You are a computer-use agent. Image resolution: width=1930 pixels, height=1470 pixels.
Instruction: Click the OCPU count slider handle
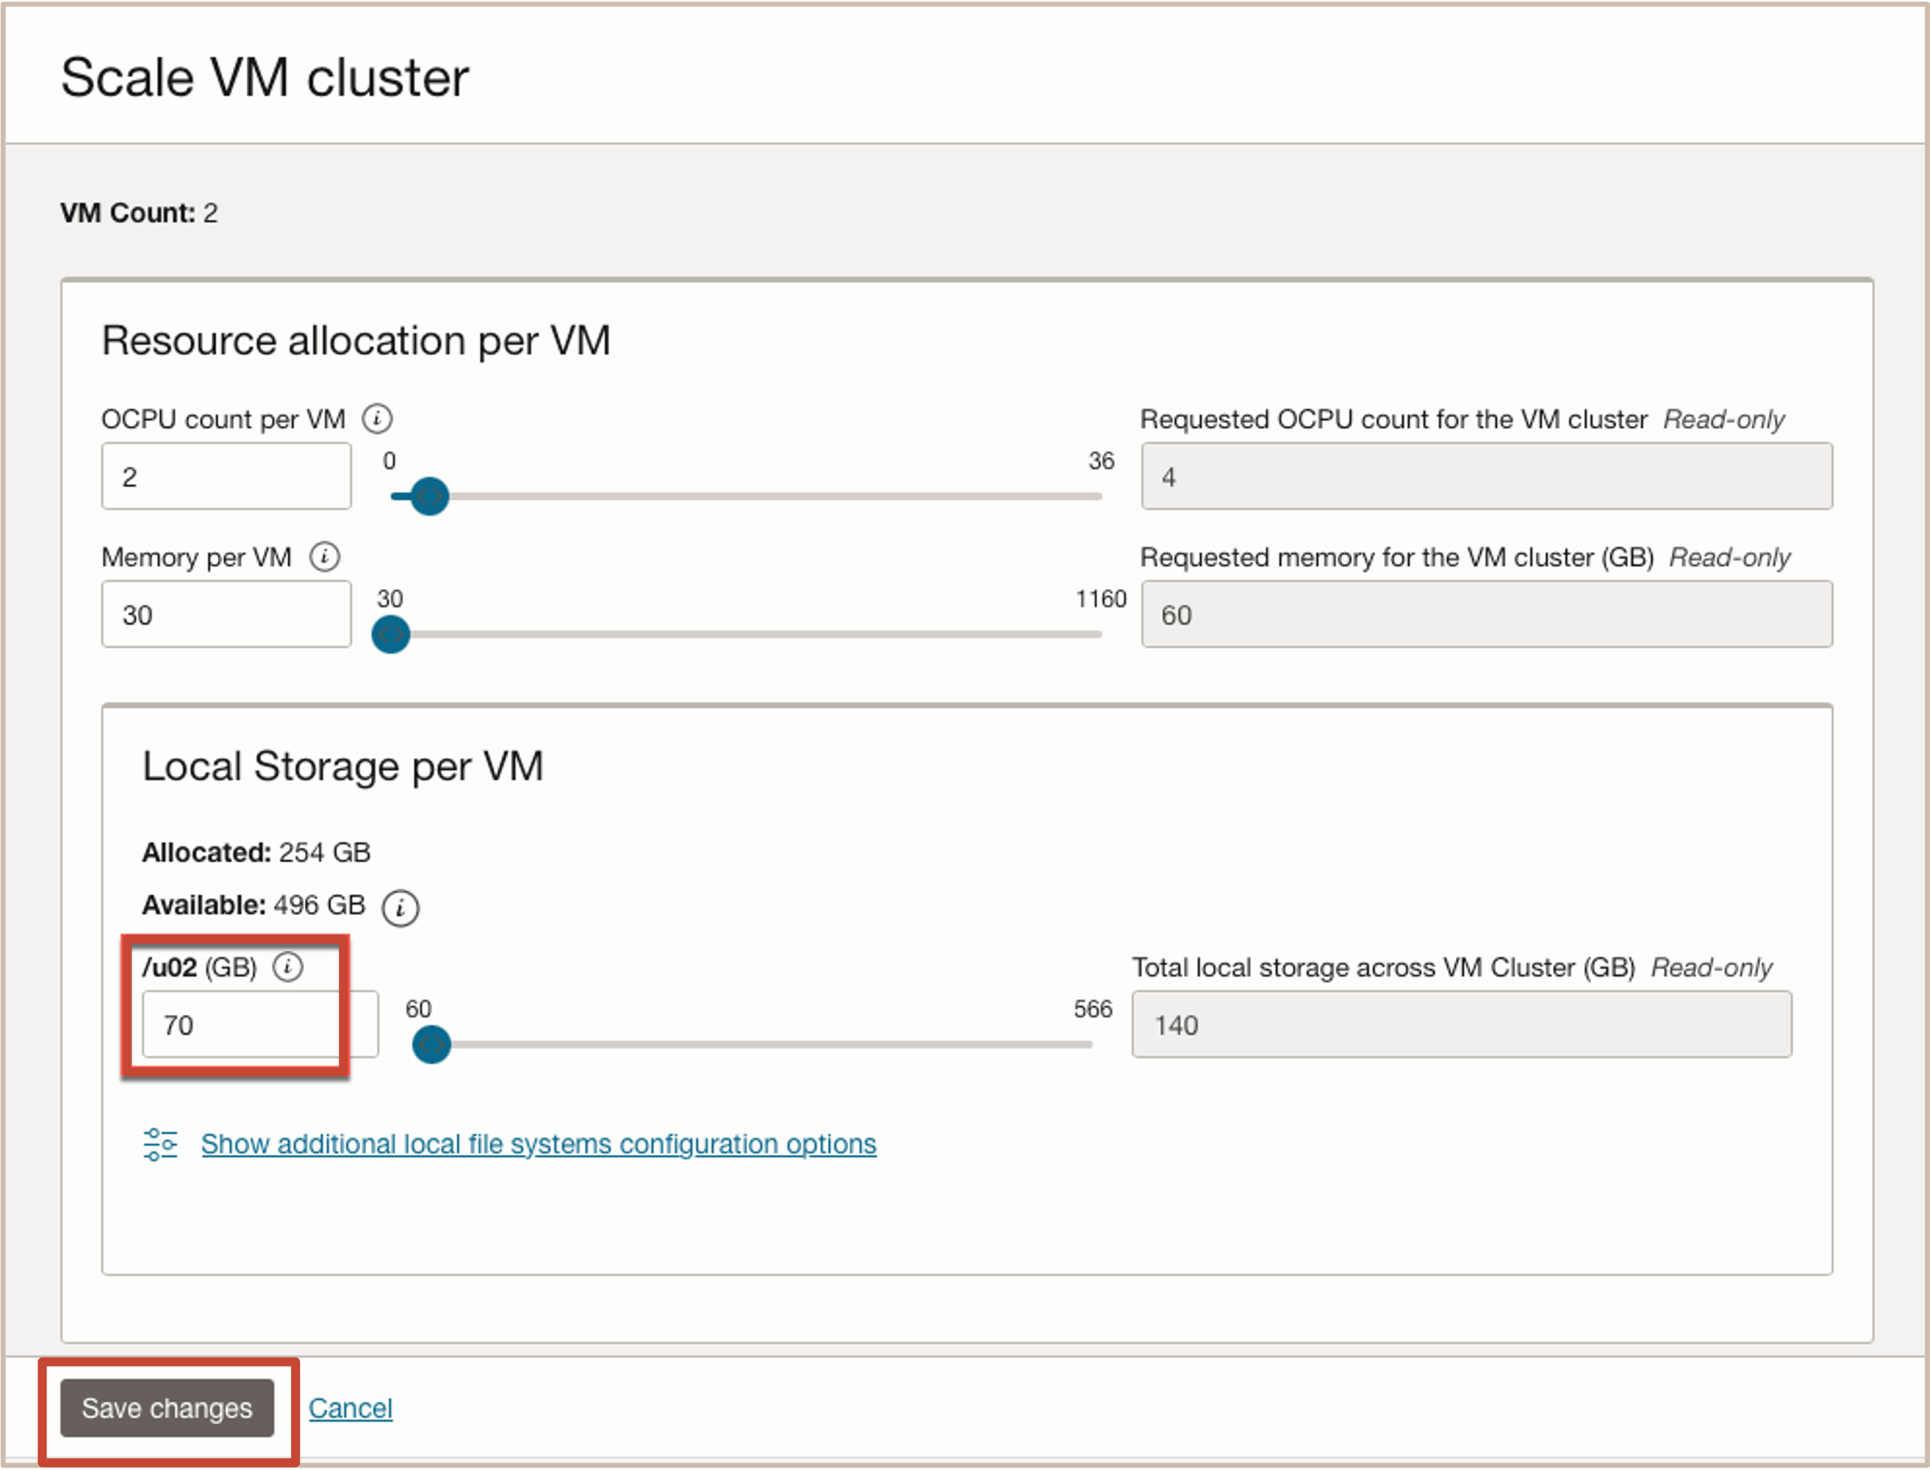[x=430, y=496]
